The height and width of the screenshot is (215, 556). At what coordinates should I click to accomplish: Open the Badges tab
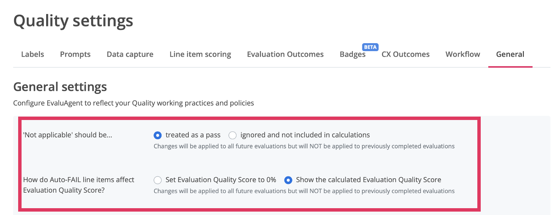coord(353,54)
